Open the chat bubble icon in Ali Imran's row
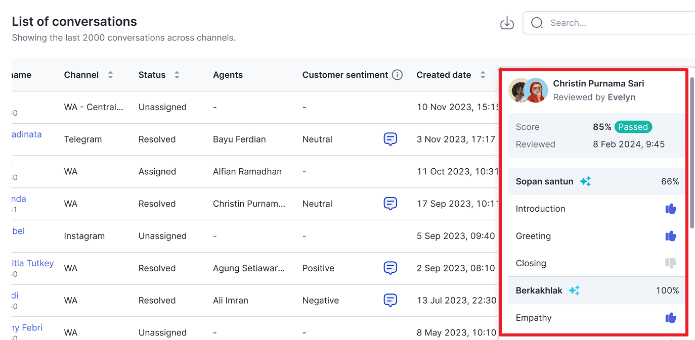 (x=390, y=300)
